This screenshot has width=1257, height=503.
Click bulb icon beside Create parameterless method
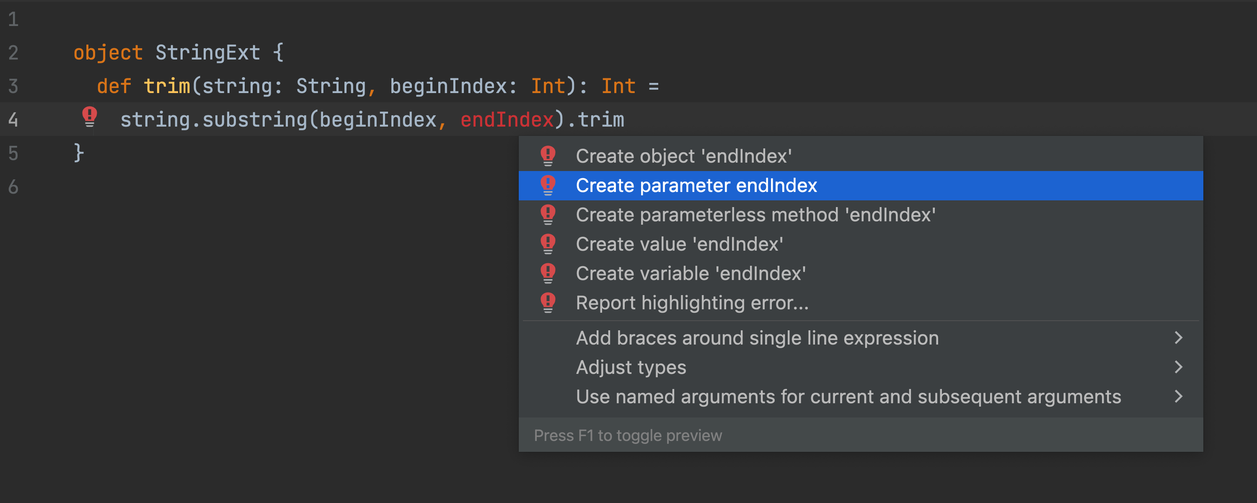point(548,214)
